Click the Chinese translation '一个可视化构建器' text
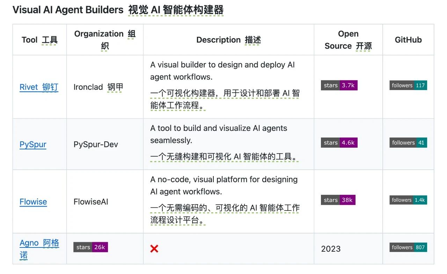Screen dimensions: 447x274 (225, 99)
